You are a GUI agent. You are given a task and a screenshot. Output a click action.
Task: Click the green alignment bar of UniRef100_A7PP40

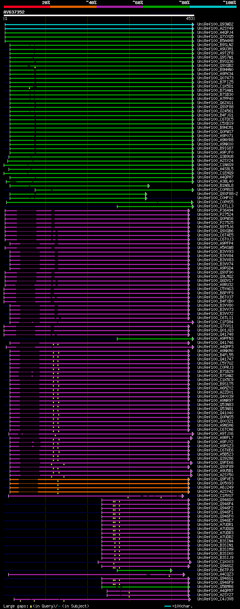tap(102, 99)
